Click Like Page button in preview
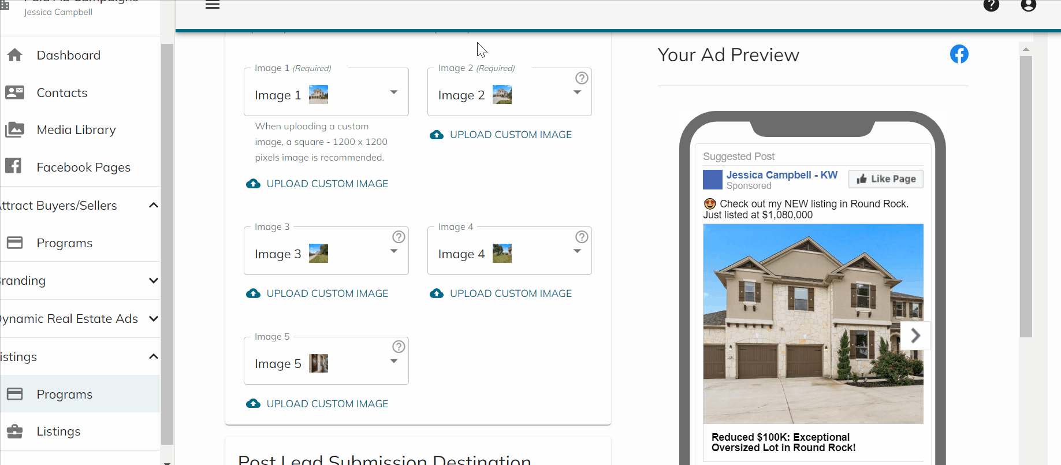Image resolution: width=1061 pixels, height=465 pixels. 886,179
